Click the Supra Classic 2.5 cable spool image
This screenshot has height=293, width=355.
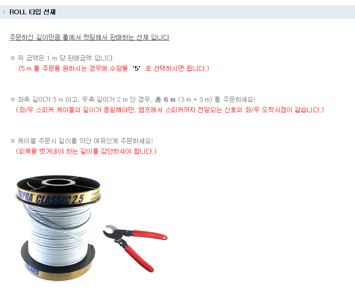coord(59,228)
